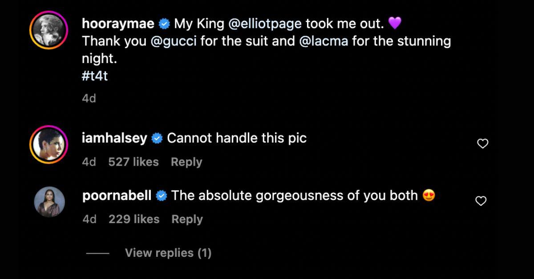Click poornabell's verified badge

pyautogui.click(x=161, y=195)
